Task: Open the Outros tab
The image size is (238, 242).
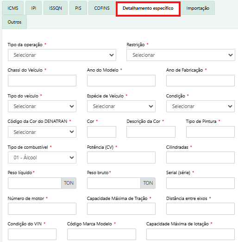Action: 14,22
